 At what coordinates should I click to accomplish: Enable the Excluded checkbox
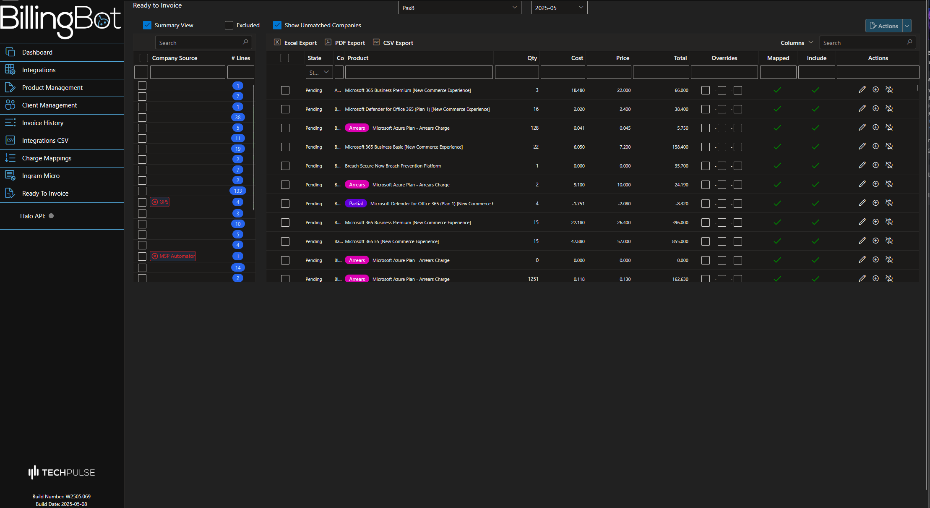(229, 25)
